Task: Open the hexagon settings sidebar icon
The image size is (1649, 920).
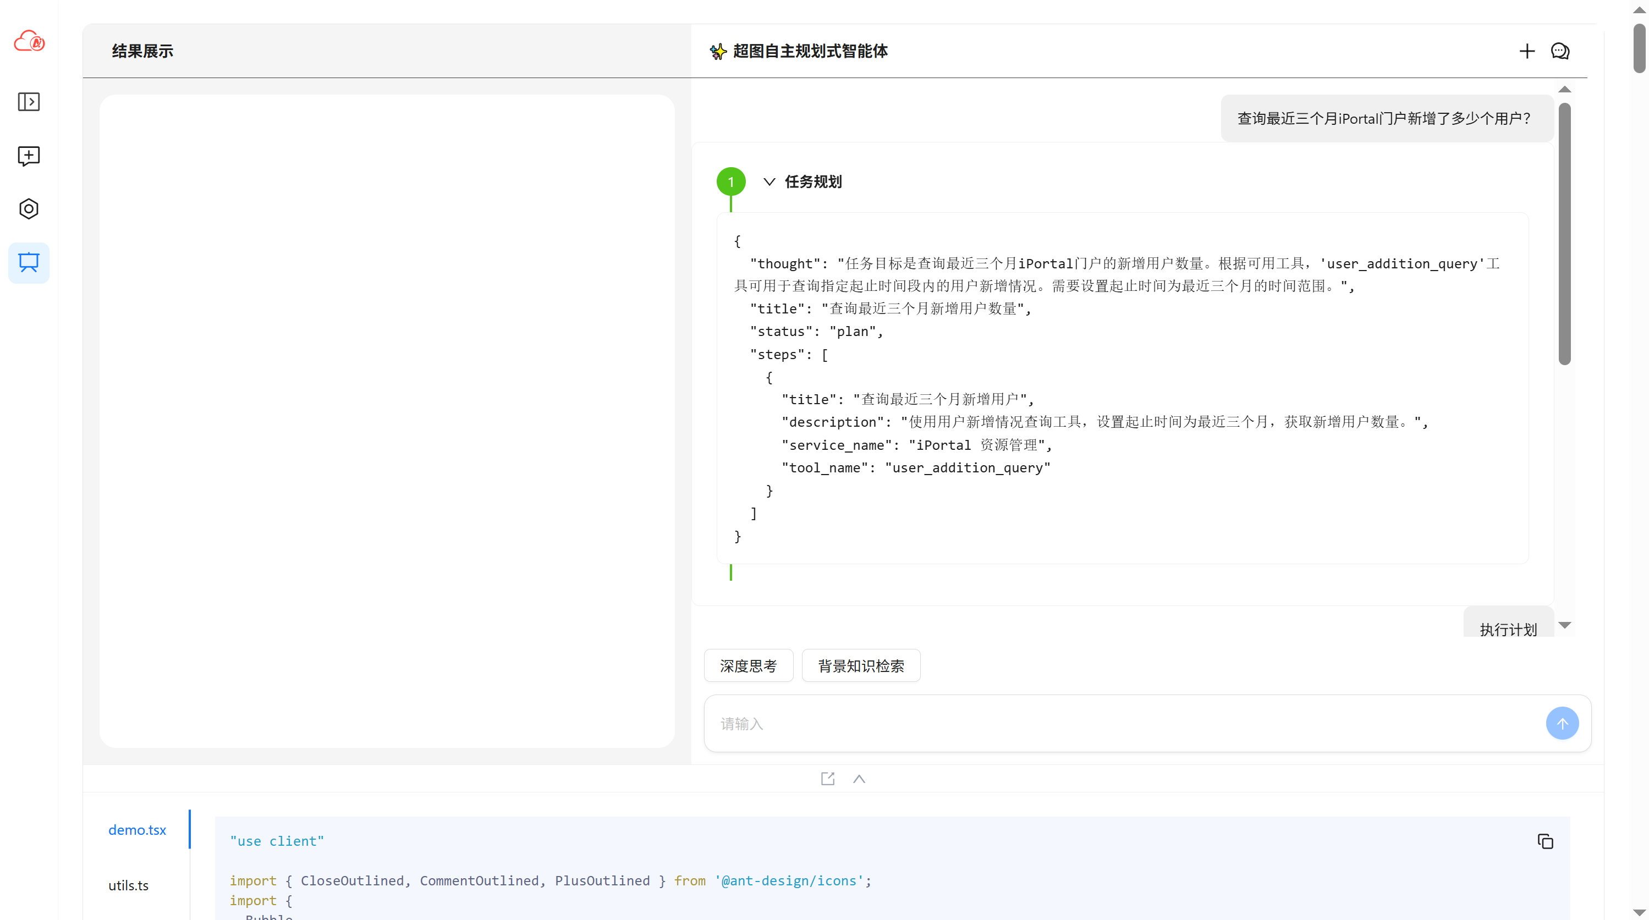Action: [x=29, y=209]
